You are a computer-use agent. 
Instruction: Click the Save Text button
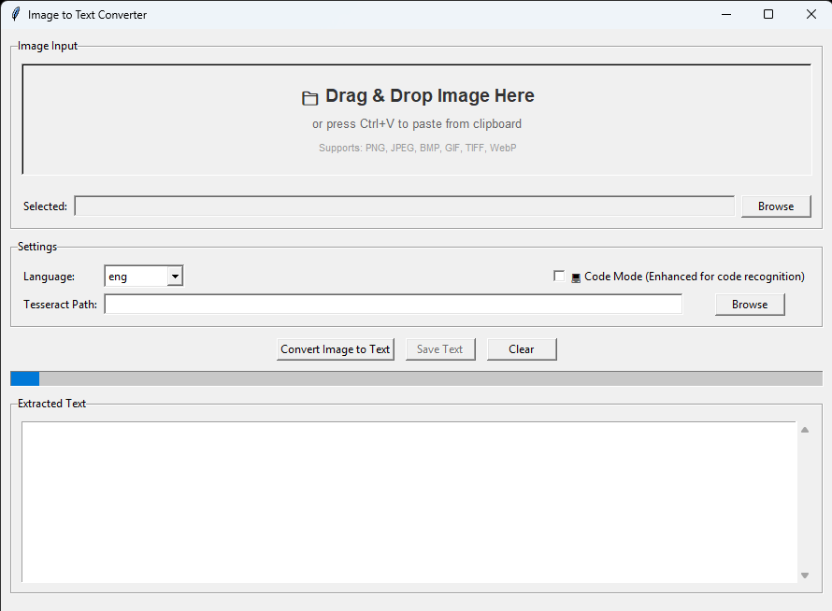click(440, 348)
